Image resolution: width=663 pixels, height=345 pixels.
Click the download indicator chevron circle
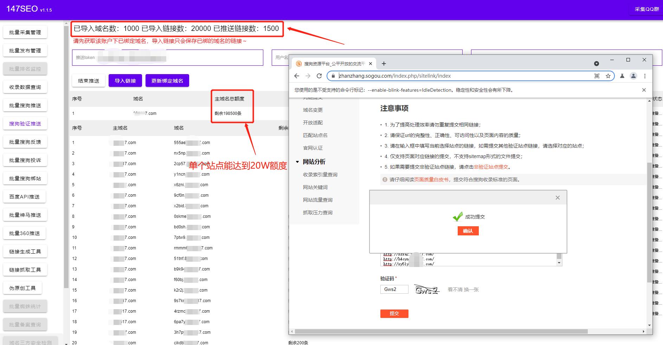pyautogui.click(x=596, y=64)
